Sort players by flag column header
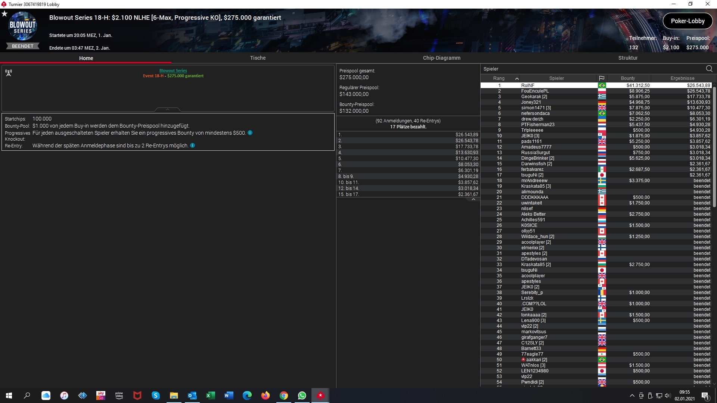This screenshot has height=403, width=717. pyautogui.click(x=602, y=78)
